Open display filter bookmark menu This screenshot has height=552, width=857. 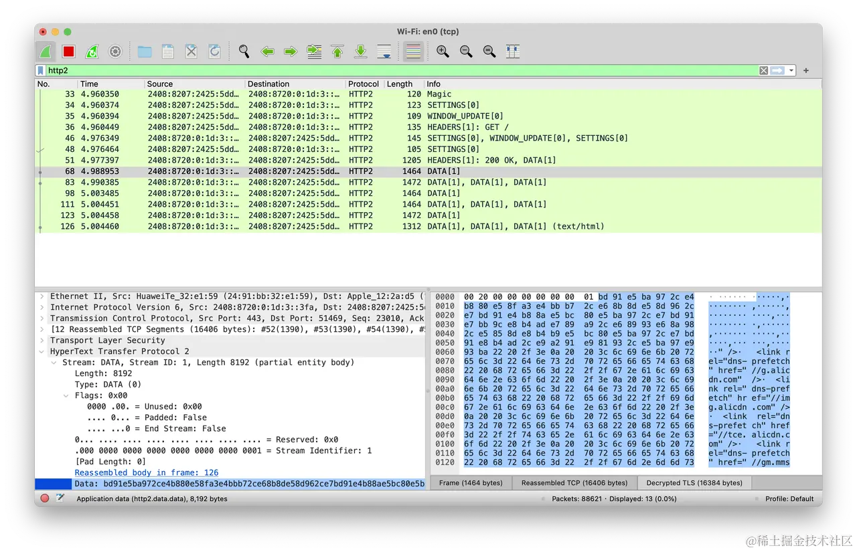(41, 70)
